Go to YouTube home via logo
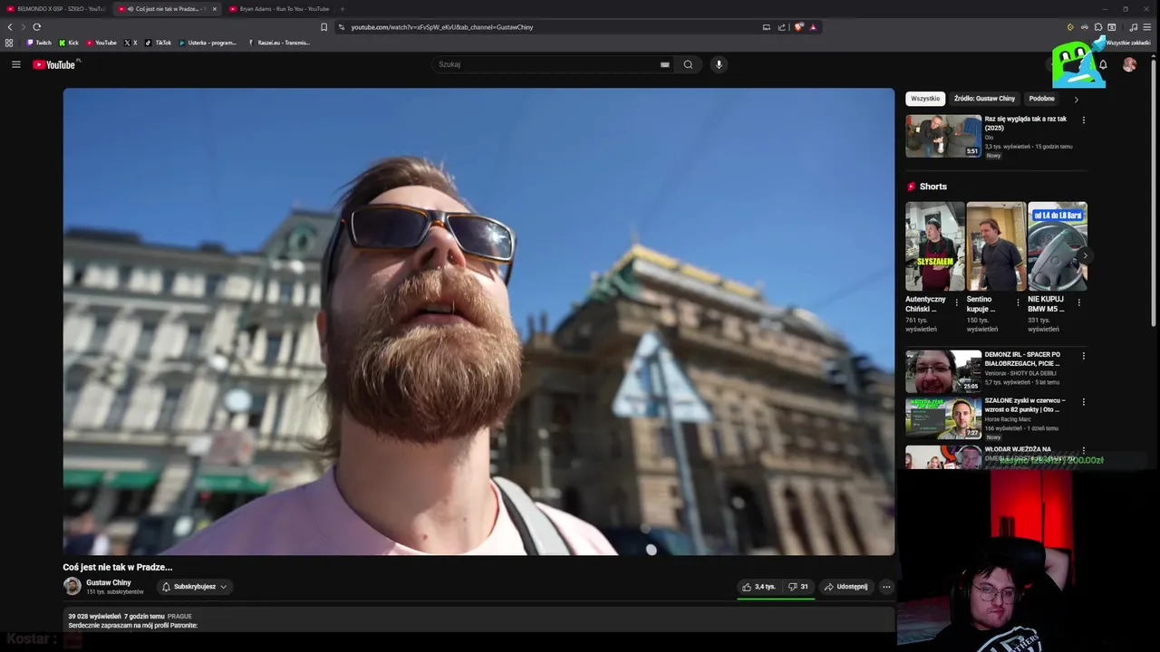1160x652 pixels. pos(56,64)
